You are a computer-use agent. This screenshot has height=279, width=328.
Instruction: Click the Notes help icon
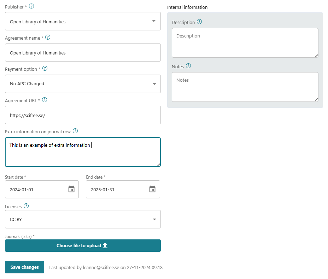(188, 66)
